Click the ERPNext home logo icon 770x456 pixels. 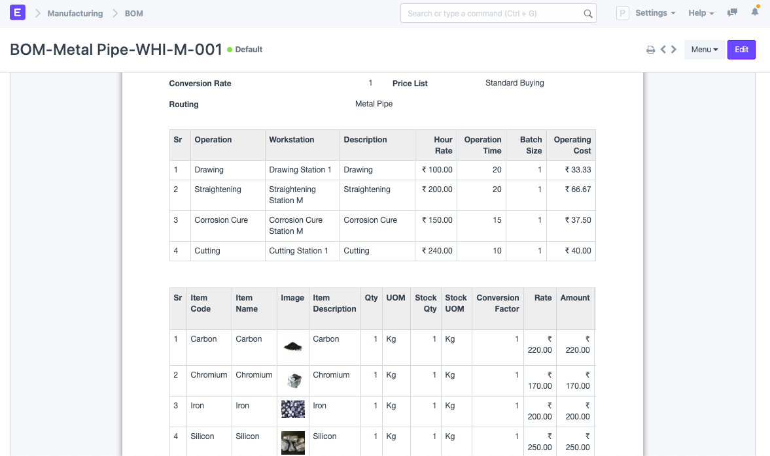[17, 13]
